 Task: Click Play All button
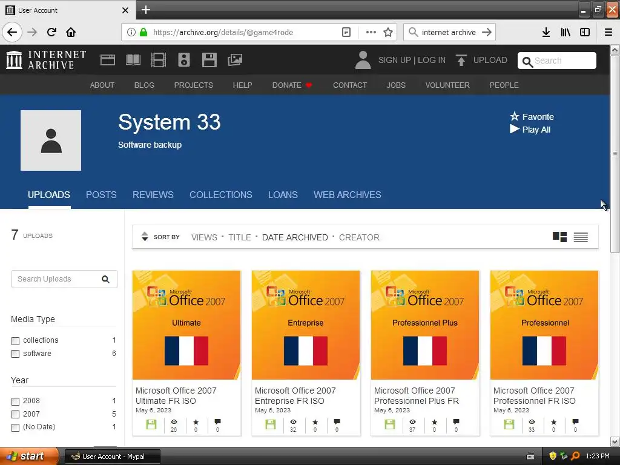point(530,130)
